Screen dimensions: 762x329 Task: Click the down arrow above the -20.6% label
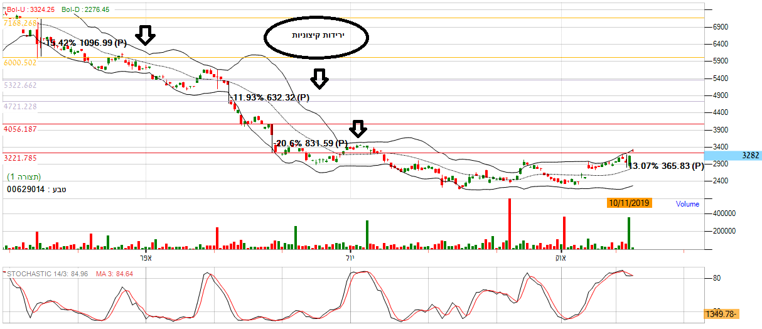click(x=358, y=129)
